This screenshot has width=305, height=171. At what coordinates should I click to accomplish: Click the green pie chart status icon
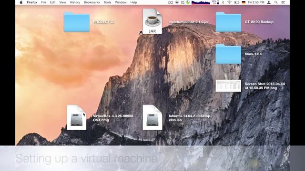click(x=188, y=2)
